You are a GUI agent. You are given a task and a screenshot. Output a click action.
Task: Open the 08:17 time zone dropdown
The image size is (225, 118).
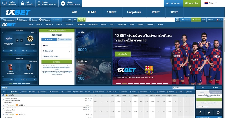(211, 20)
